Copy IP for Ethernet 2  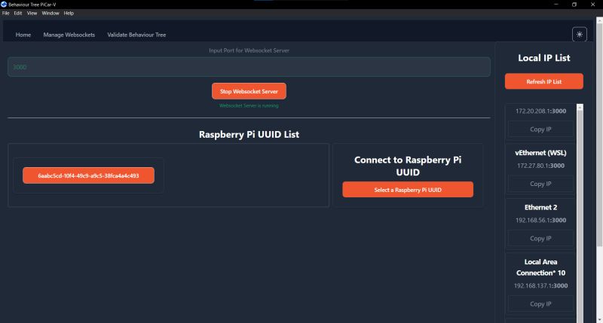click(540, 239)
